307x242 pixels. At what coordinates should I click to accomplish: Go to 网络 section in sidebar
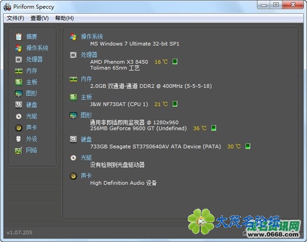31,150
